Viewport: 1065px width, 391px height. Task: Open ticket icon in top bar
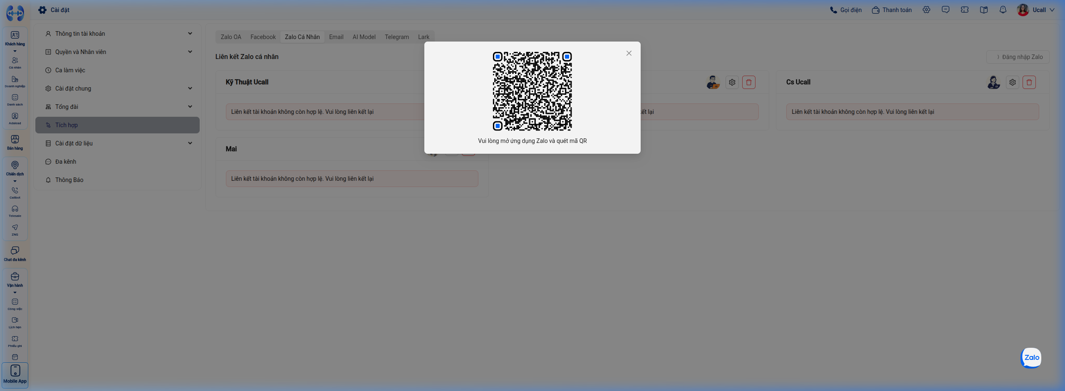click(965, 10)
